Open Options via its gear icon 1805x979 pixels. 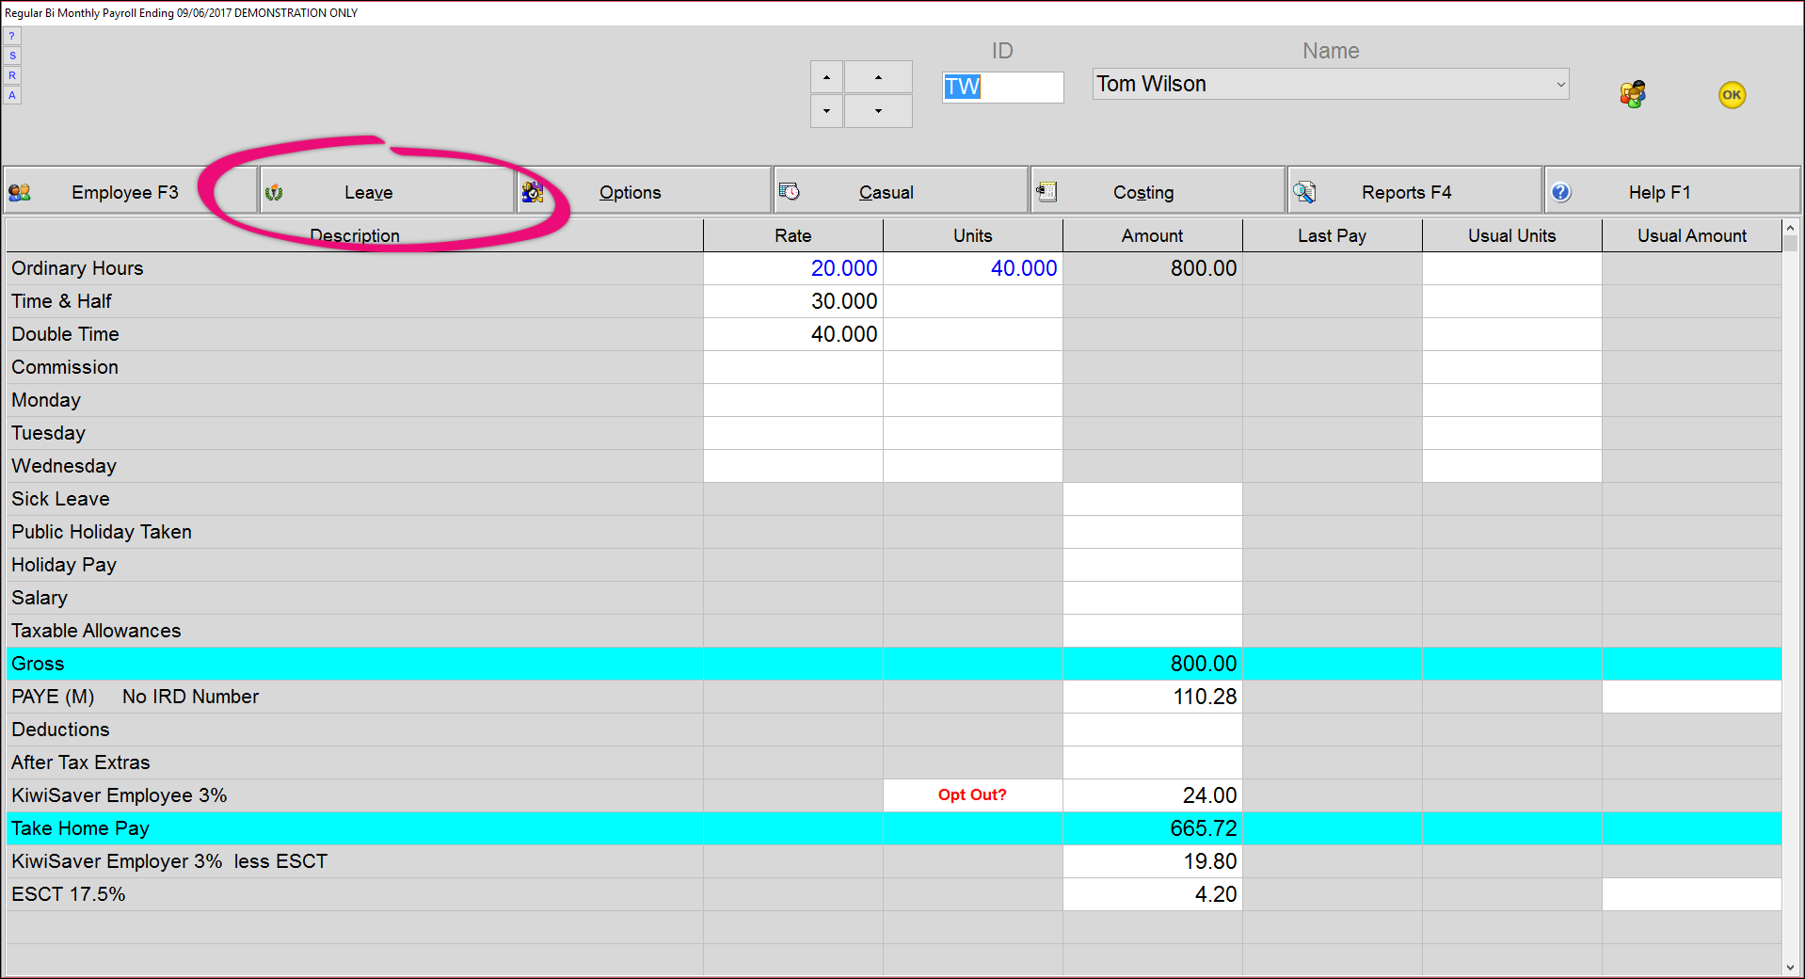coord(533,191)
